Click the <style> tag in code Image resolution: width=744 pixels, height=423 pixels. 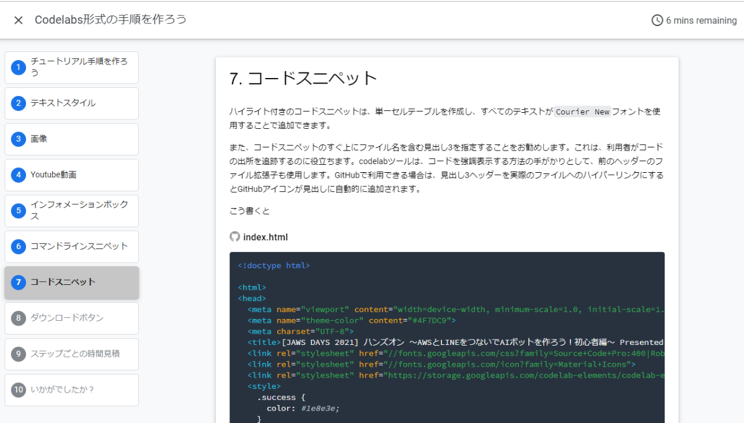coord(264,386)
